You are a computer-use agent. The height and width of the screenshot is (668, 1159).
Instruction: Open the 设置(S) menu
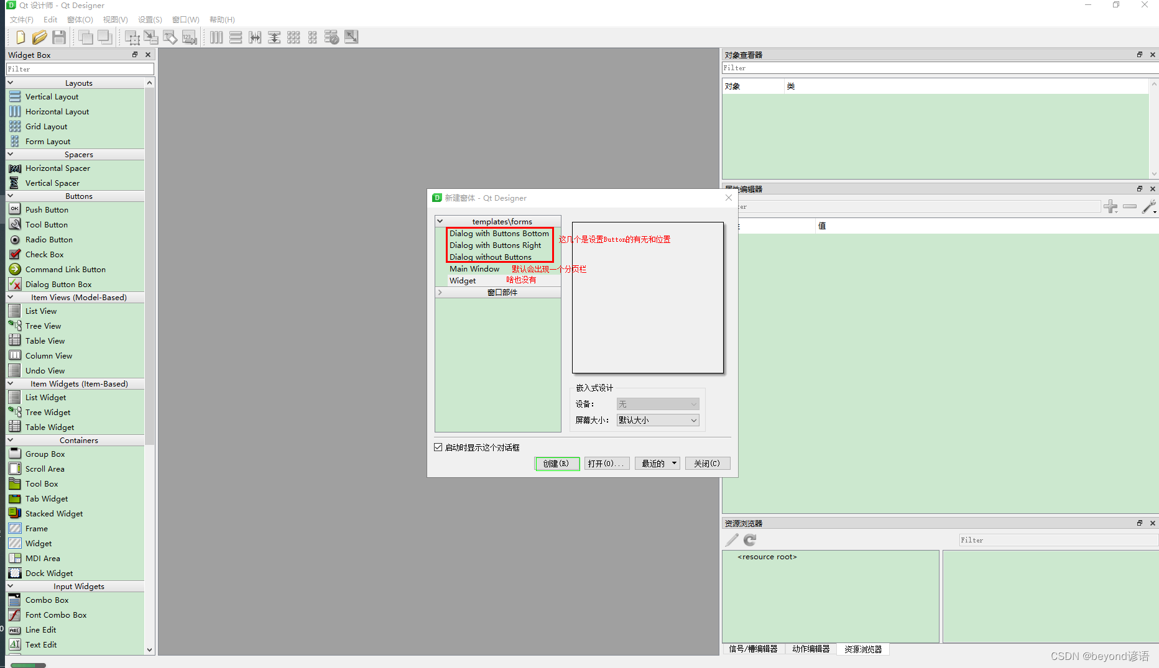point(150,20)
